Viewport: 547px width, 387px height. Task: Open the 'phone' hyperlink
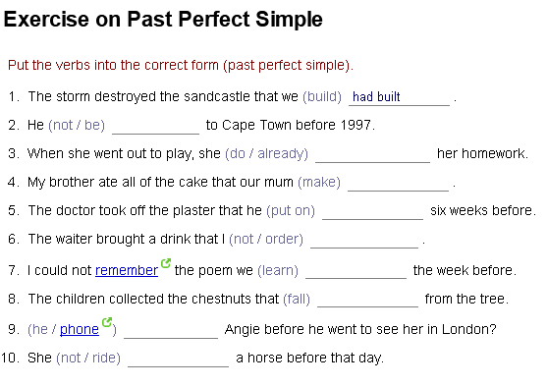pyautogui.click(x=80, y=329)
